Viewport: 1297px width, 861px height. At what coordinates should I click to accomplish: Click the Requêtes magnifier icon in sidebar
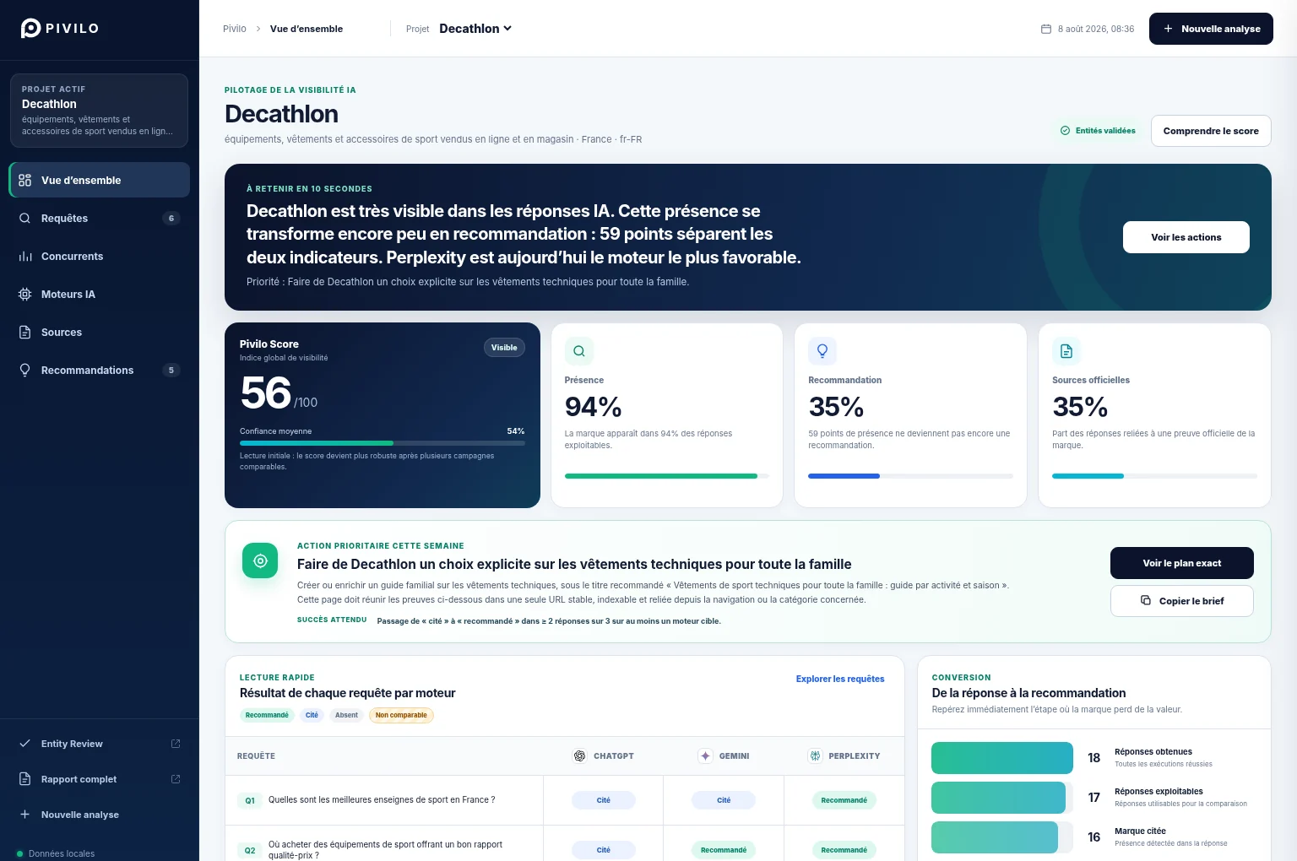tap(25, 218)
